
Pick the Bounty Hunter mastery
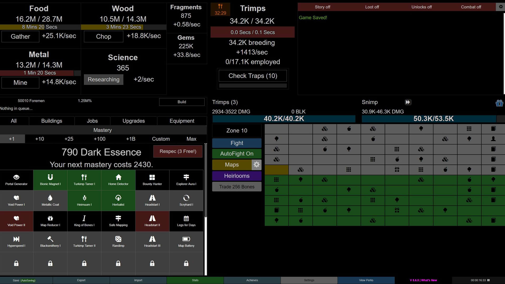(x=152, y=180)
